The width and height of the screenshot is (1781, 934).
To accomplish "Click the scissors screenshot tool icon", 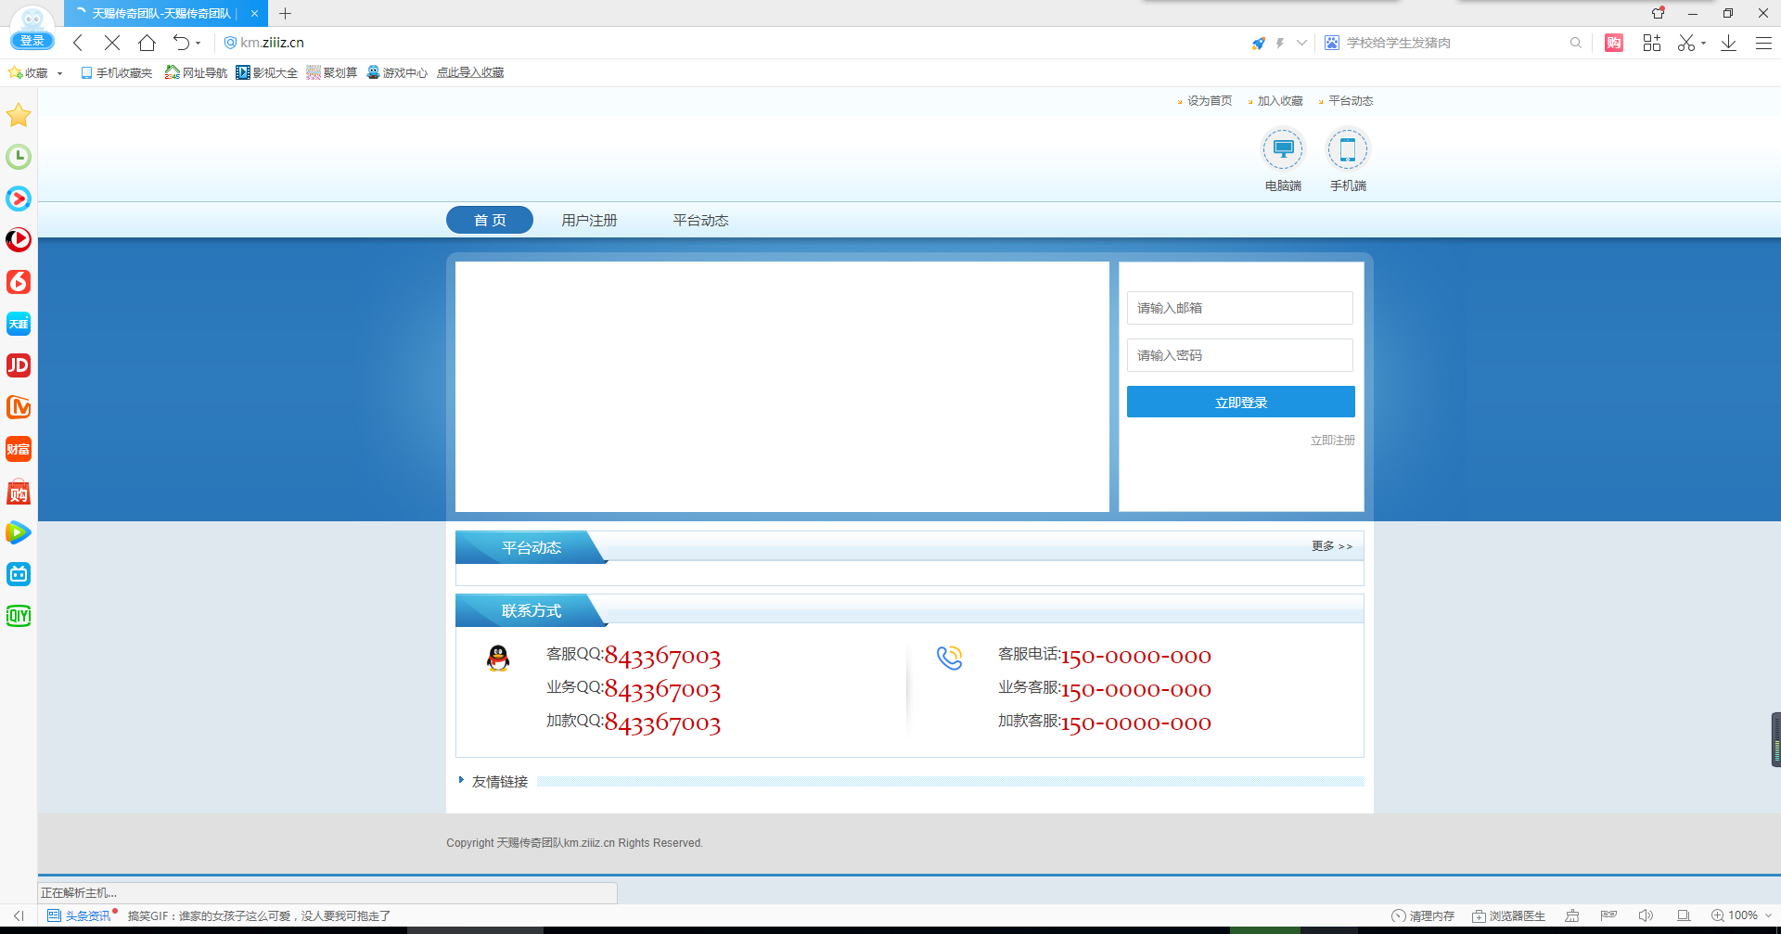I will click(1685, 43).
